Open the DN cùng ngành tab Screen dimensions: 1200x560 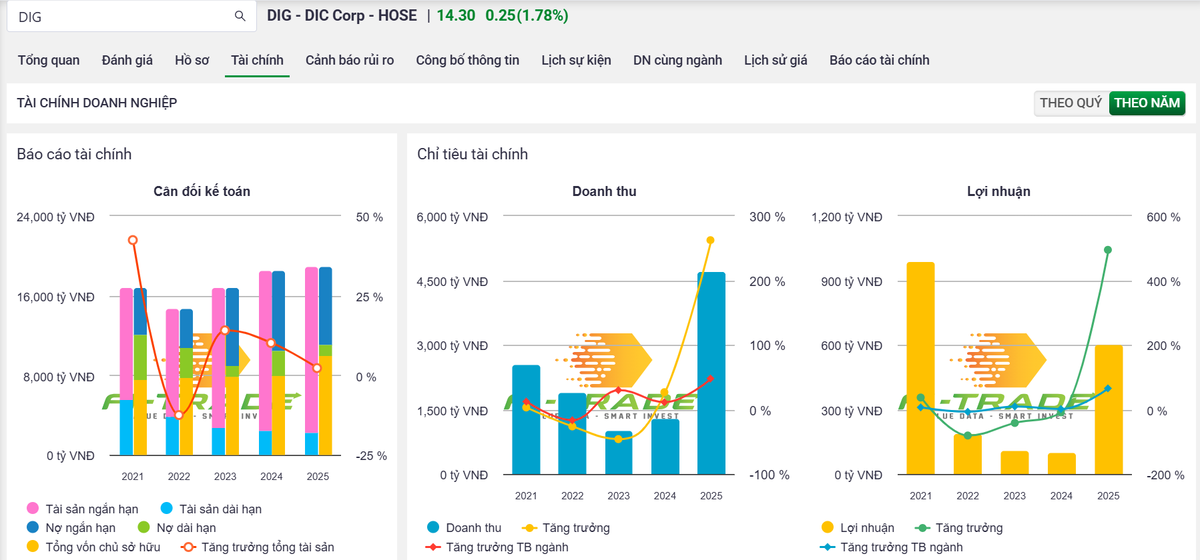pos(677,60)
